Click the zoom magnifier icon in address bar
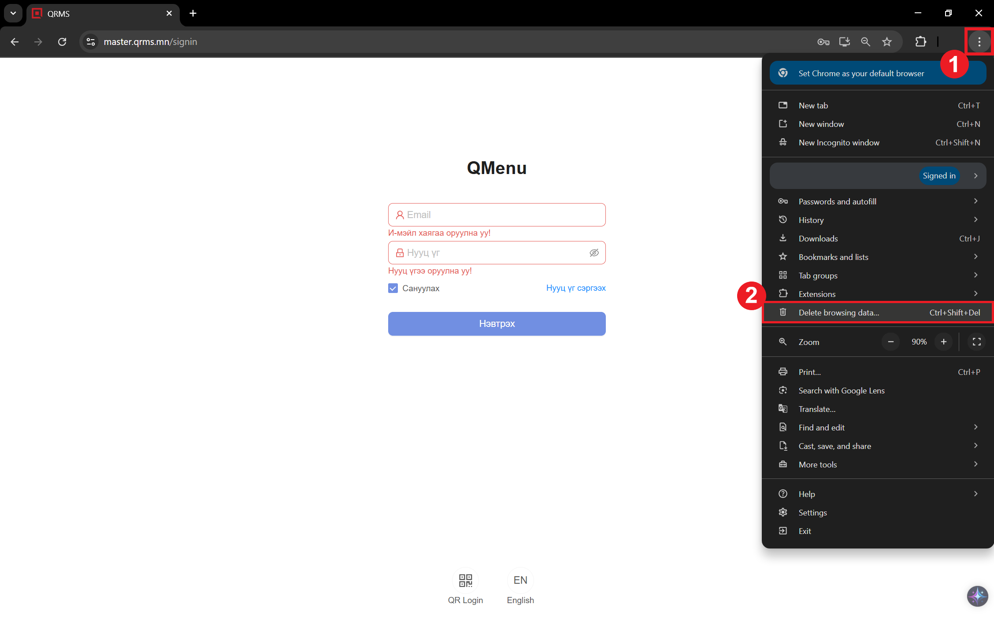 tap(865, 42)
